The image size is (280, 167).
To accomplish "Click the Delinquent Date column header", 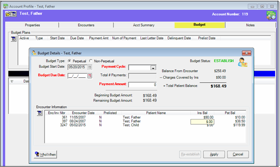I will coord(179,38).
